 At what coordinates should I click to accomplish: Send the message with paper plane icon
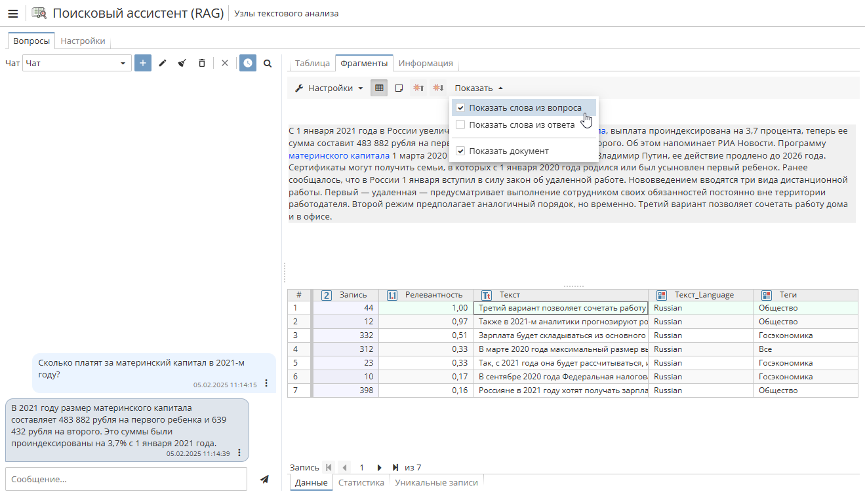coord(264,479)
